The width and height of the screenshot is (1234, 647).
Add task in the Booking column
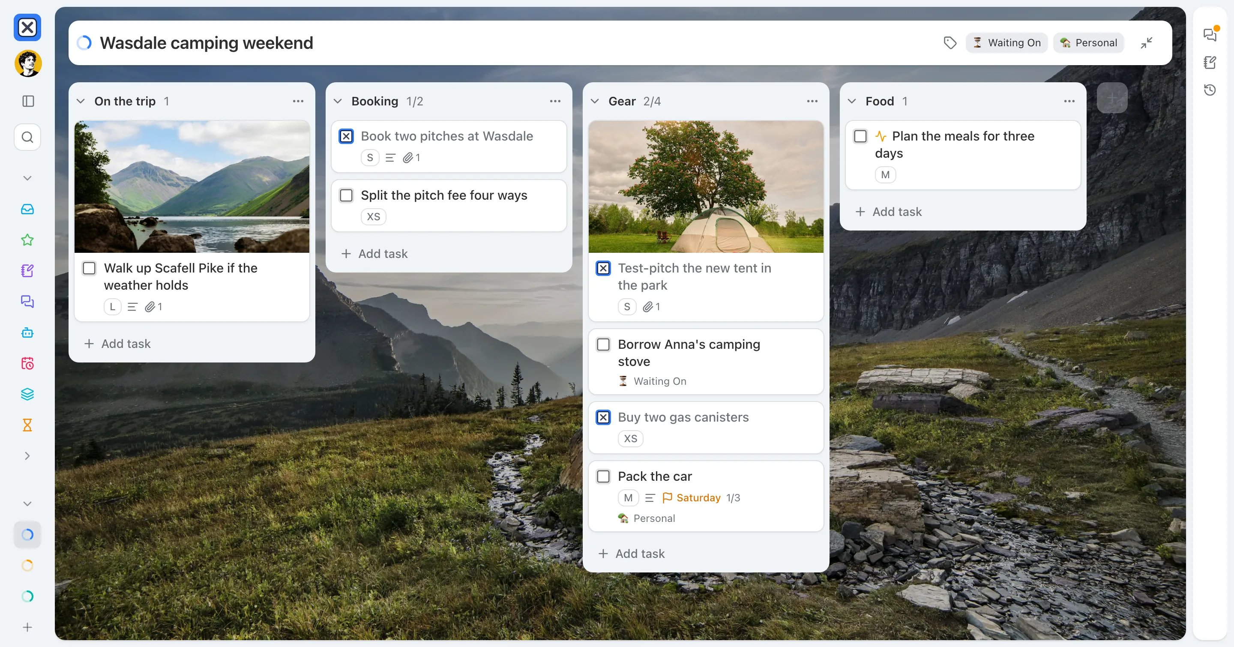click(374, 254)
